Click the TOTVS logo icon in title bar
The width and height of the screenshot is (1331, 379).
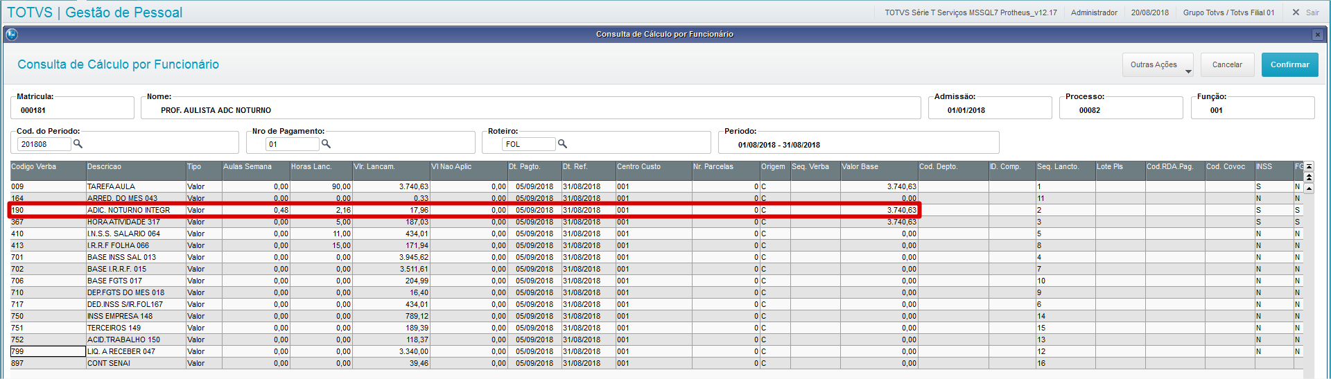pyautogui.click(x=11, y=34)
